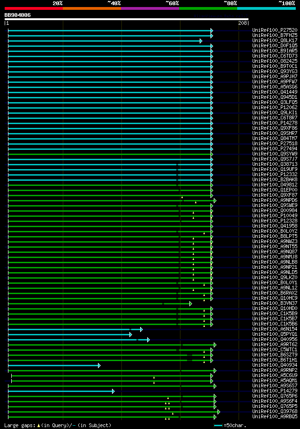
Task: Select the UniRef100_A9PJH7 label
Action: click(x=275, y=77)
